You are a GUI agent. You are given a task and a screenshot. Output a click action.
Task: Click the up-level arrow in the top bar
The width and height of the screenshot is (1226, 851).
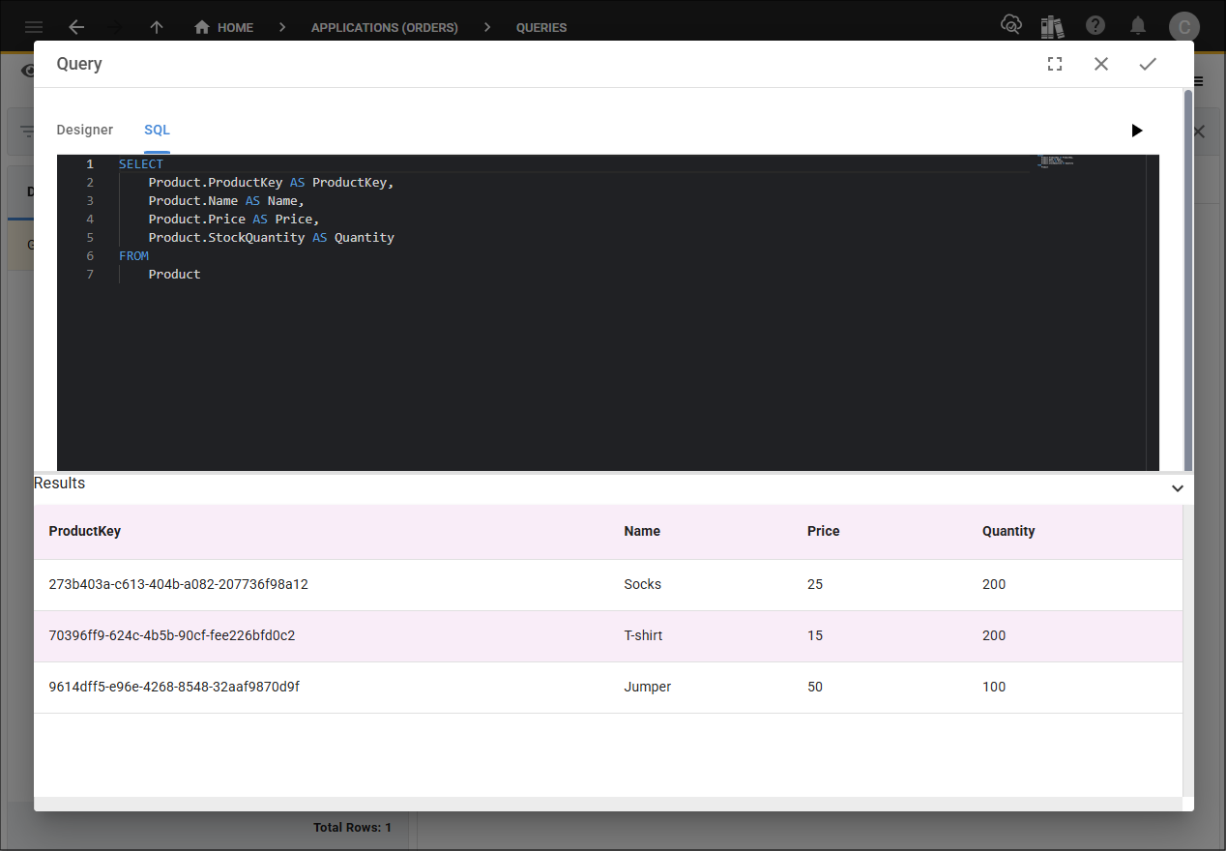pos(156,27)
